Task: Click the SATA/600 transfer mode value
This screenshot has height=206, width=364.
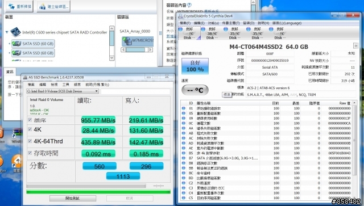Action: pos(270,74)
